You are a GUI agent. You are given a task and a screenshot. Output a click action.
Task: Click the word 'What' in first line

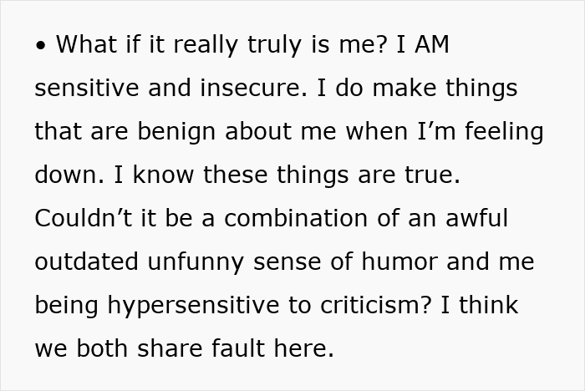[87, 44]
